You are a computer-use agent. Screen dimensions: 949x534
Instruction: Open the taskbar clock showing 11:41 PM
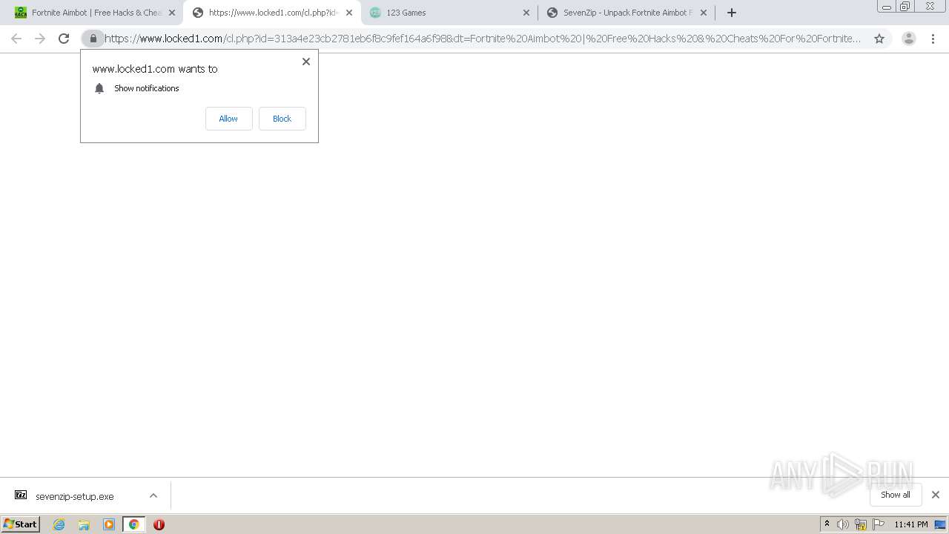pos(911,524)
